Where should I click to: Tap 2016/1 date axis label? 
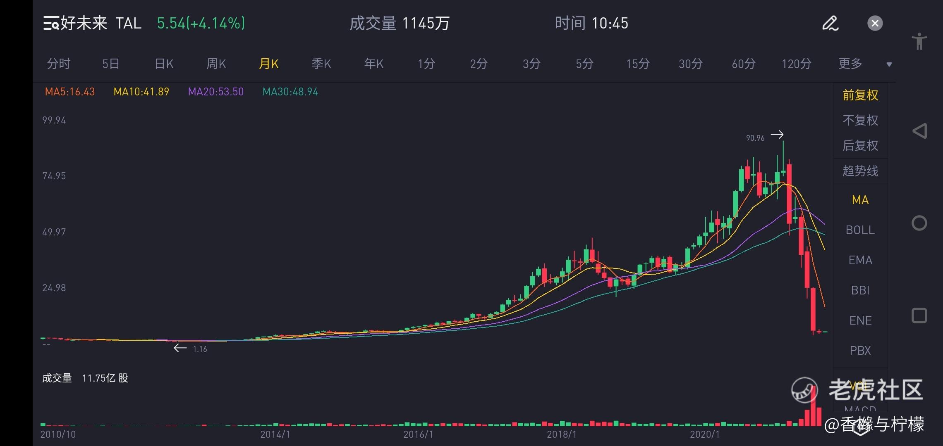[418, 434]
